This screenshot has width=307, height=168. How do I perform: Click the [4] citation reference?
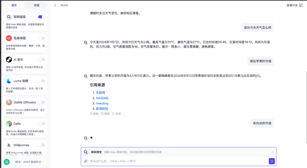(258, 76)
